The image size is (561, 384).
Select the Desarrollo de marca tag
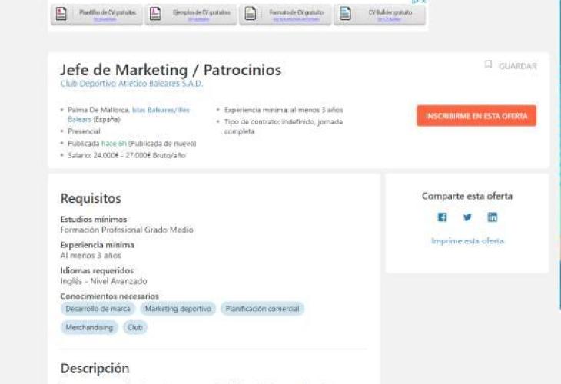point(98,309)
